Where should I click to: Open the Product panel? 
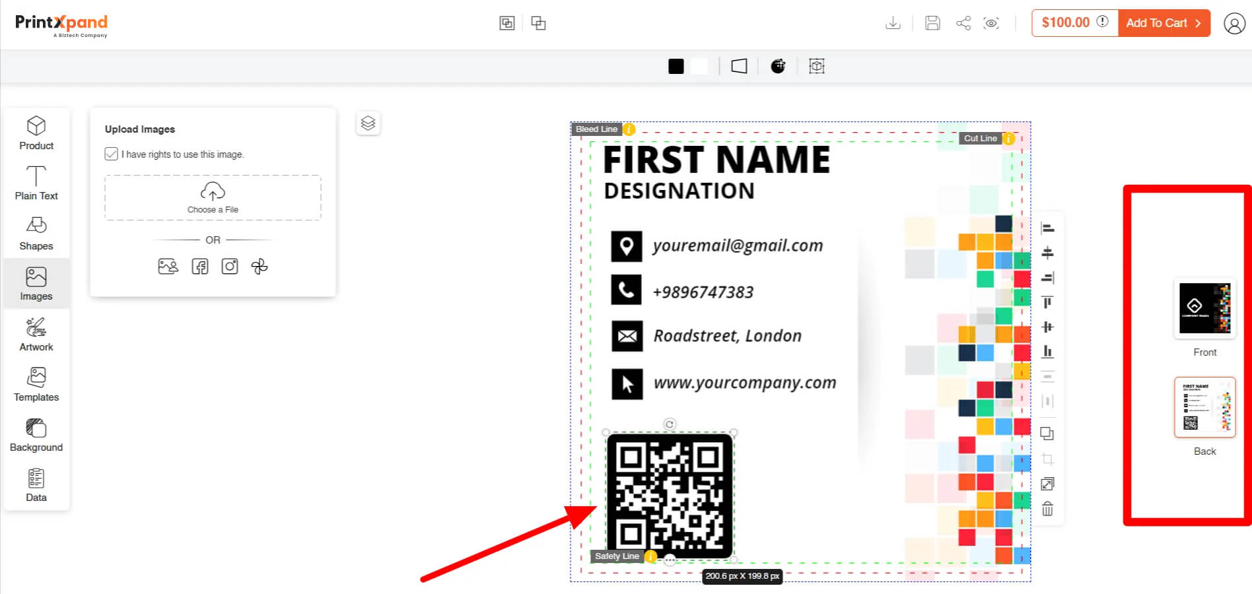coord(36,133)
